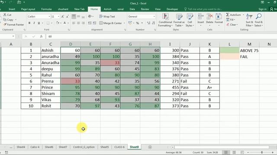Switch to Control_G_option sheet tab
277x155 pixels.
(84, 147)
